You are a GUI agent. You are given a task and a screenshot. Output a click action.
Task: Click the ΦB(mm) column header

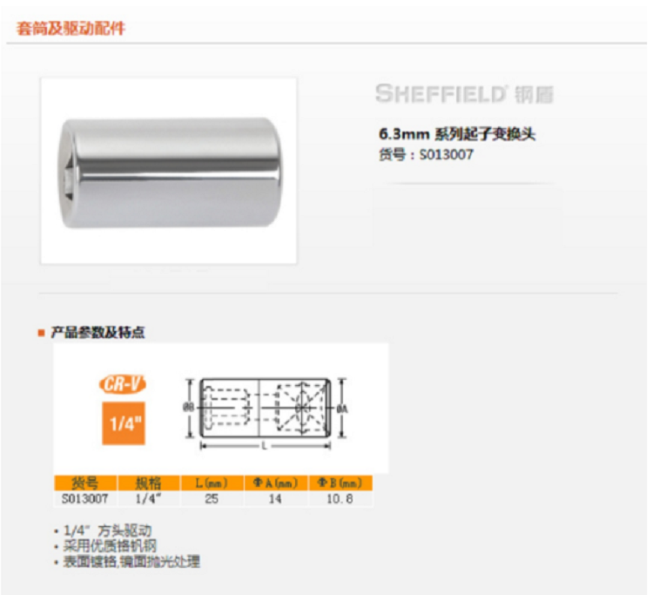(x=340, y=483)
